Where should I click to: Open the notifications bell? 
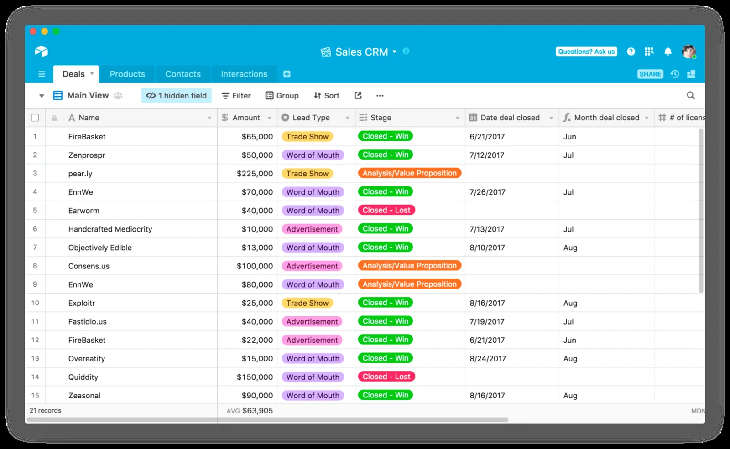668,52
